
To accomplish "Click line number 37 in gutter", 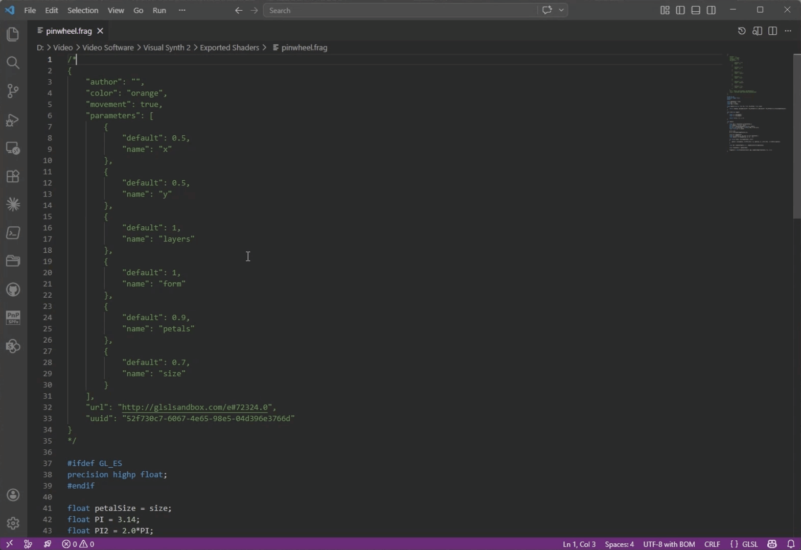I will 47,464.
